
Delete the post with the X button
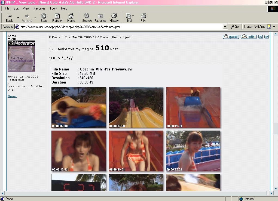click(x=261, y=37)
